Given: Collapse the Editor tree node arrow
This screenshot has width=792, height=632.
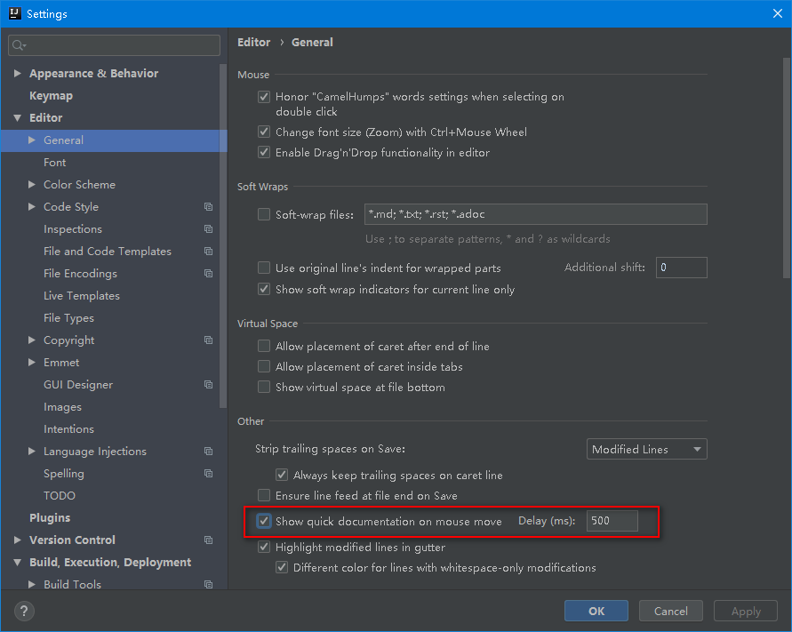Looking at the screenshot, I should (x=17, y=117).
